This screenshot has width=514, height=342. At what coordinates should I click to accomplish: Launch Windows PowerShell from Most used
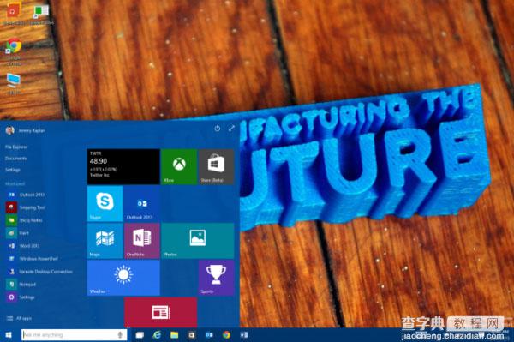pyautogui.click(x=33, y=258)
